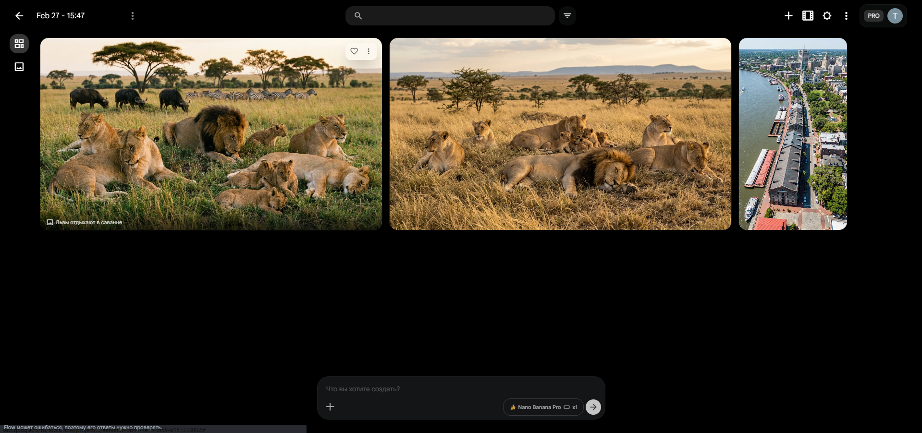Open the filter options button
The height and width of the screenshot is (433, 922).
[567, 16]
